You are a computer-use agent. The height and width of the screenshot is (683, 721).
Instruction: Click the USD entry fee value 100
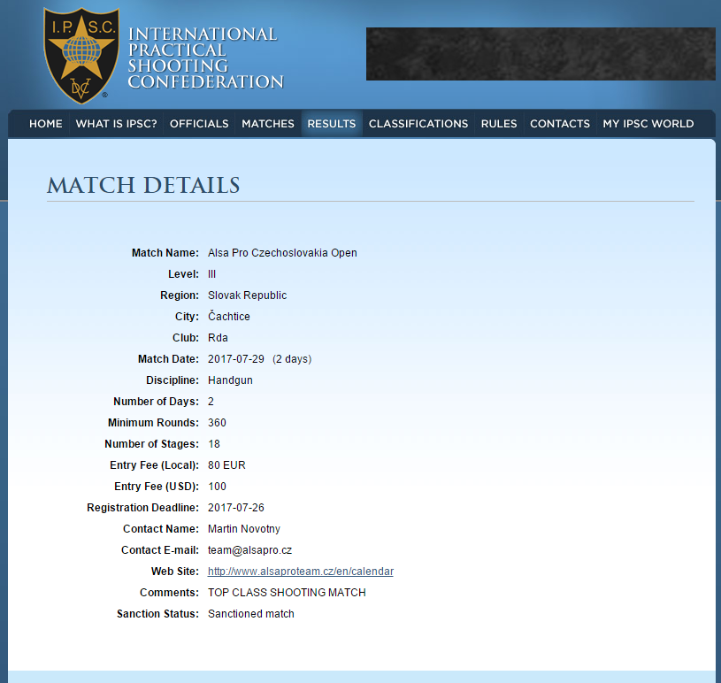click(x=217, y=487)
